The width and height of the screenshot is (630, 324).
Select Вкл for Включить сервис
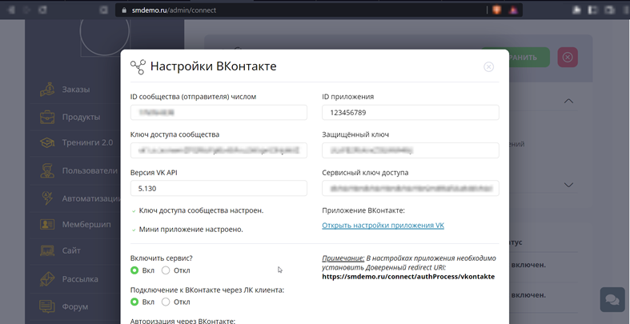(134, 270)
